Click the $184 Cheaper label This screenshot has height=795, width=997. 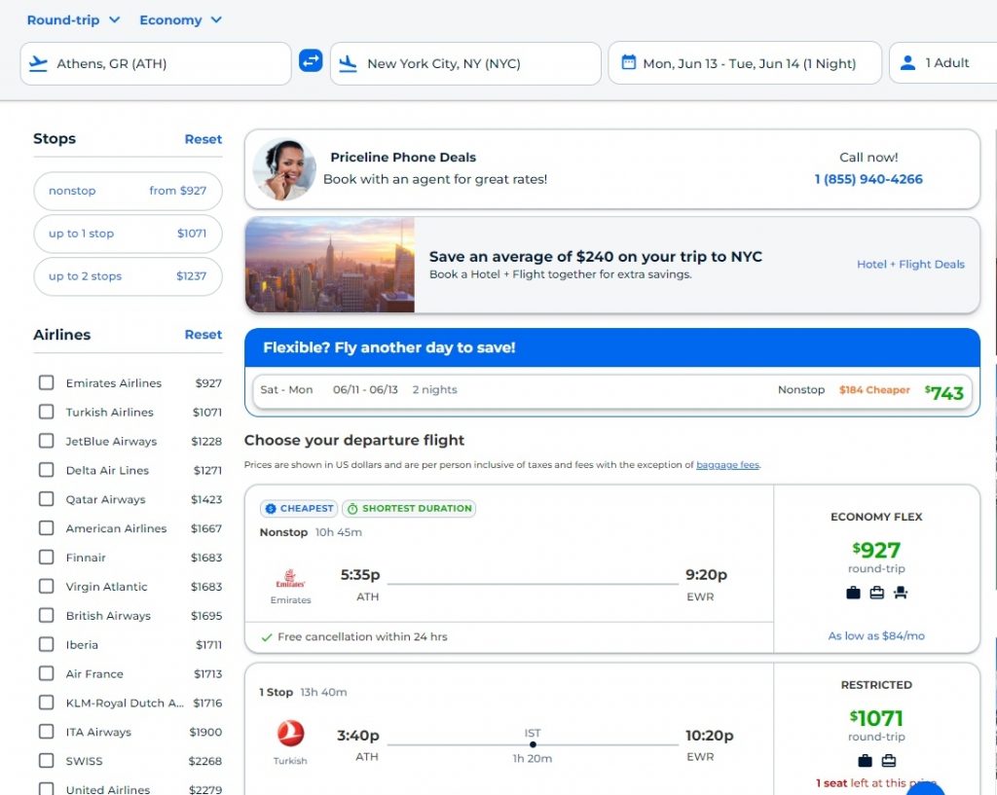point(874,390)
